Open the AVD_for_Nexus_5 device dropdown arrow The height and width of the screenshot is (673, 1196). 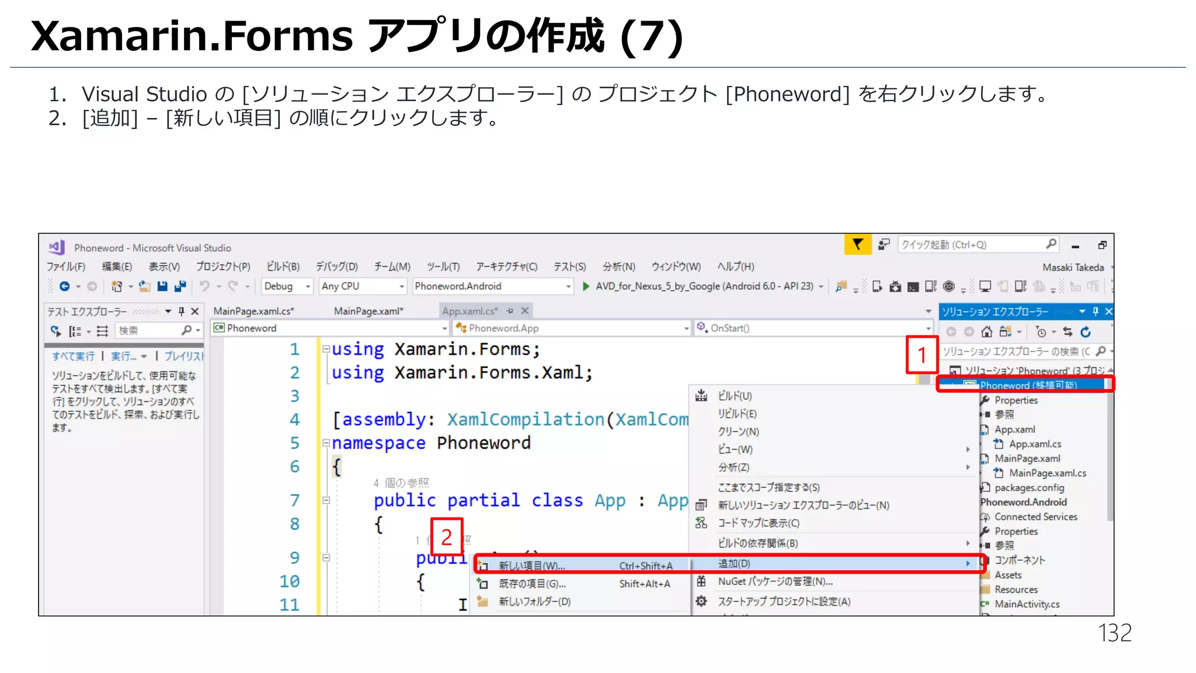click(x=821, y=286)
